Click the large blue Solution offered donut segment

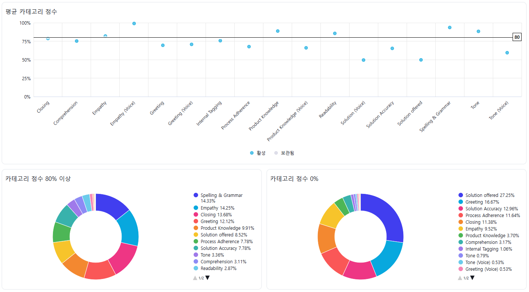coord(387,216)
